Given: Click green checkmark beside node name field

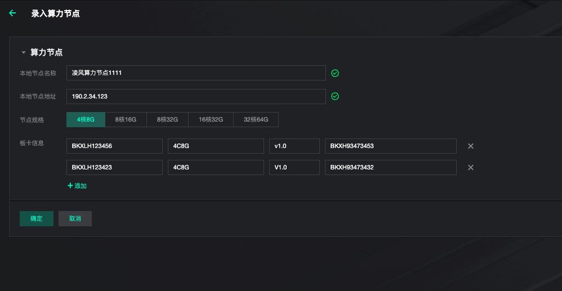Looking at the screenshot, I should 335,73.
